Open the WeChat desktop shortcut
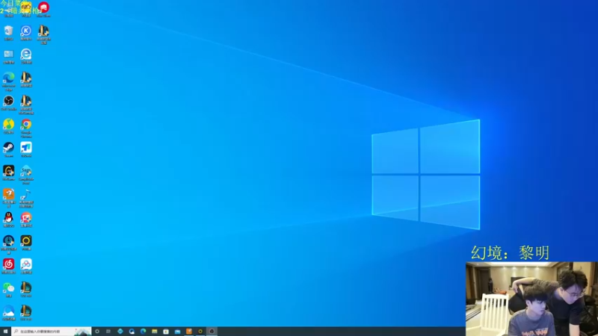The width and height of the screenshot is (598, 336). [x=8, y=290]
